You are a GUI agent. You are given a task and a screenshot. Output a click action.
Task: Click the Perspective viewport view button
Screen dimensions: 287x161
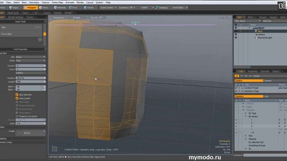tap(59, 17)
